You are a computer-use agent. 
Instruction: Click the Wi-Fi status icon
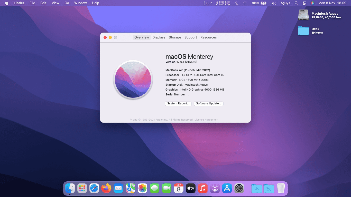[245, 3]
